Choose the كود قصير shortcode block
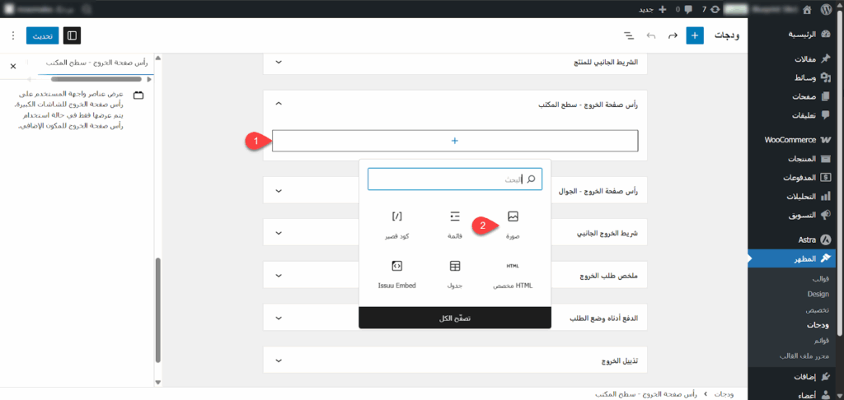The width and height of the screenshot is (844, 400). [x=397, y=217]
